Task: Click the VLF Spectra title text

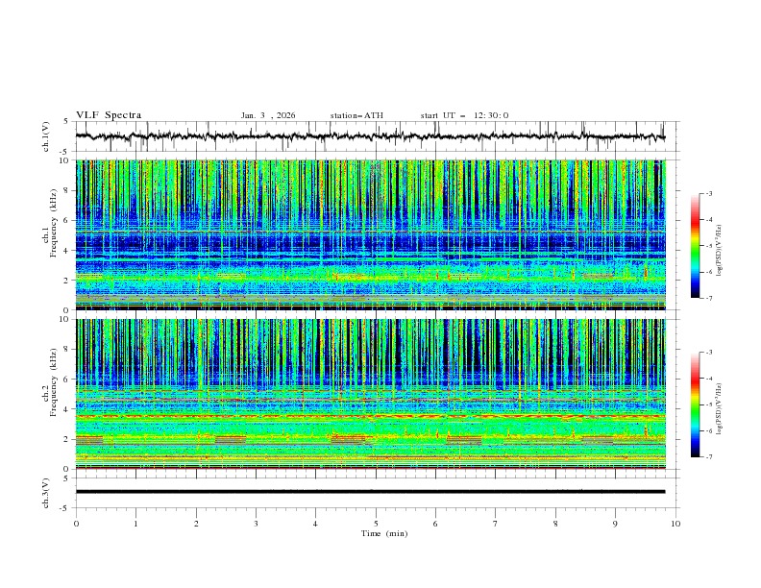Action: click(x=109, y=115)
